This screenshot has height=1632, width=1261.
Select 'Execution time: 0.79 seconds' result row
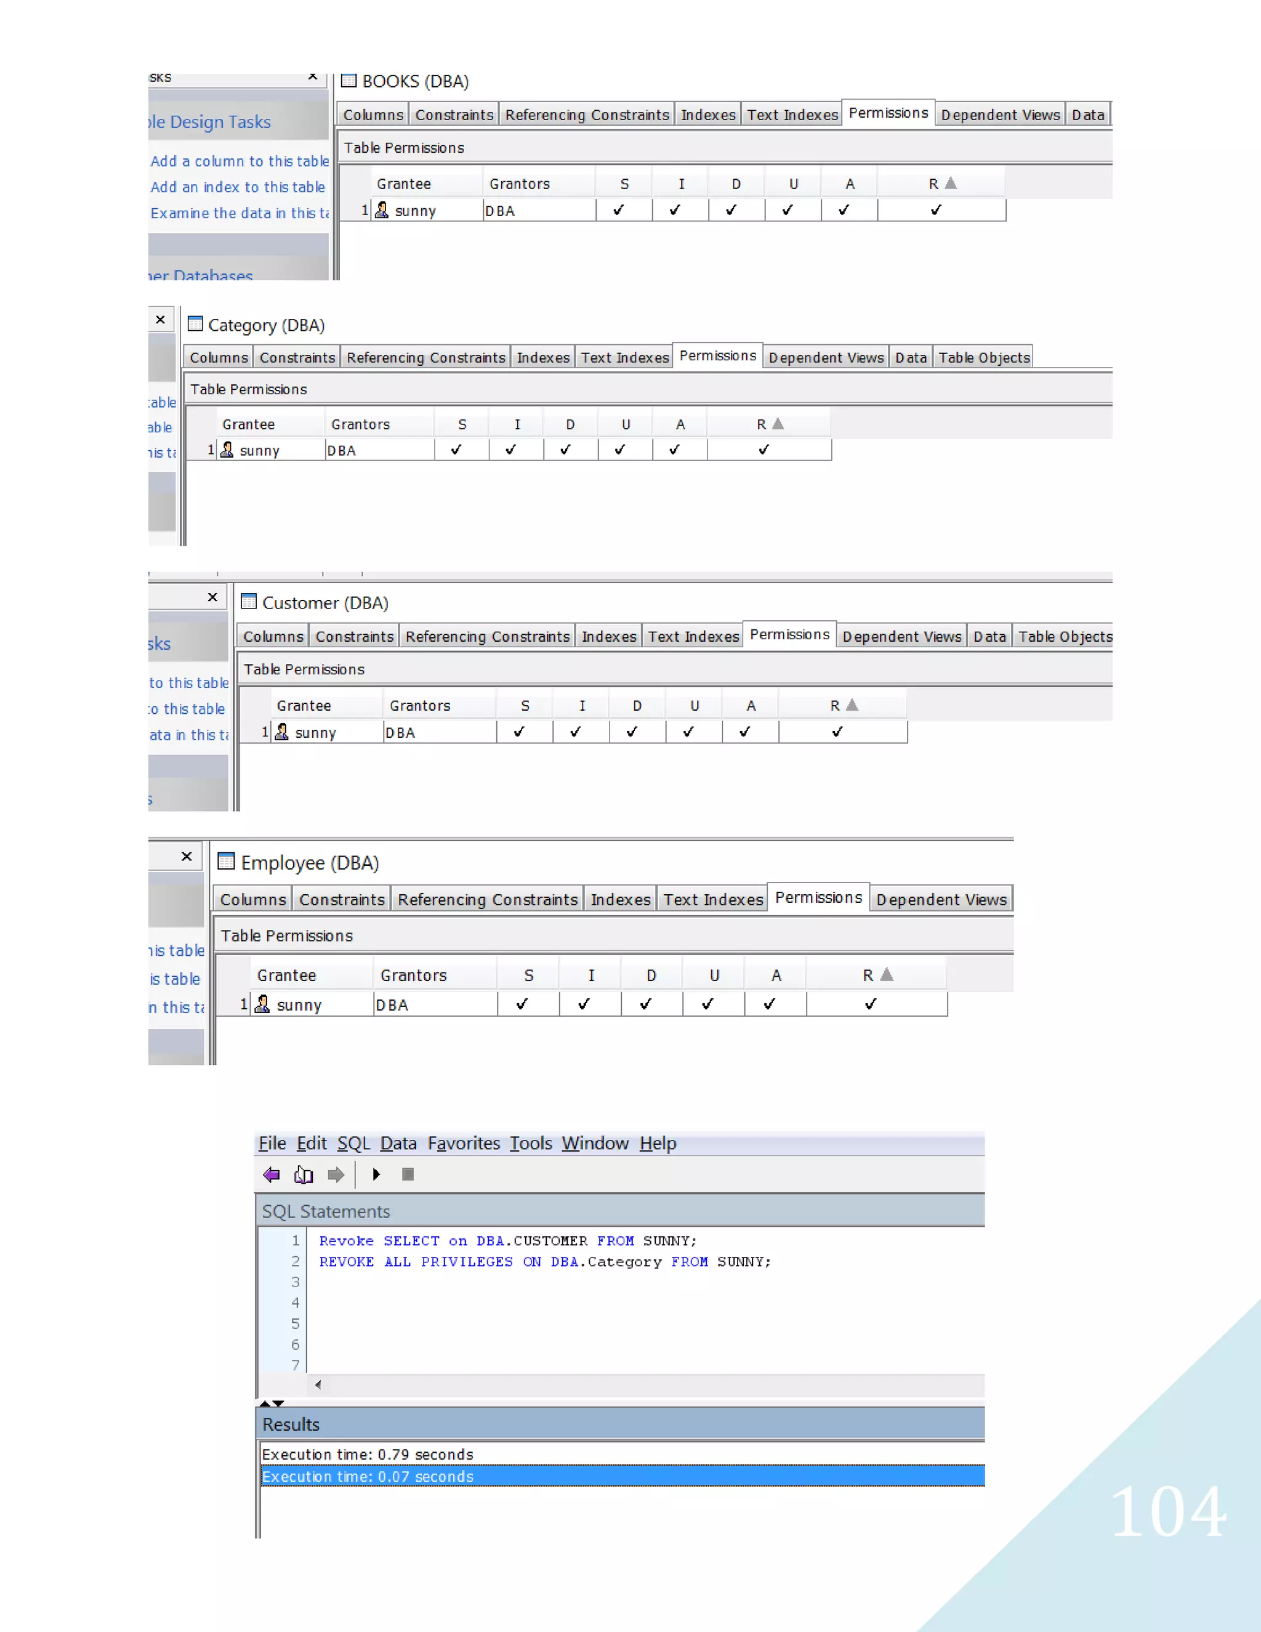pos(621,1454)
